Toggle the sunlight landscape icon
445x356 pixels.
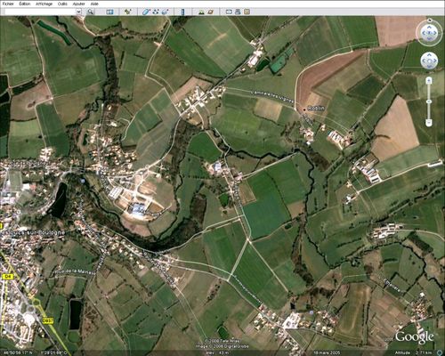201,12
